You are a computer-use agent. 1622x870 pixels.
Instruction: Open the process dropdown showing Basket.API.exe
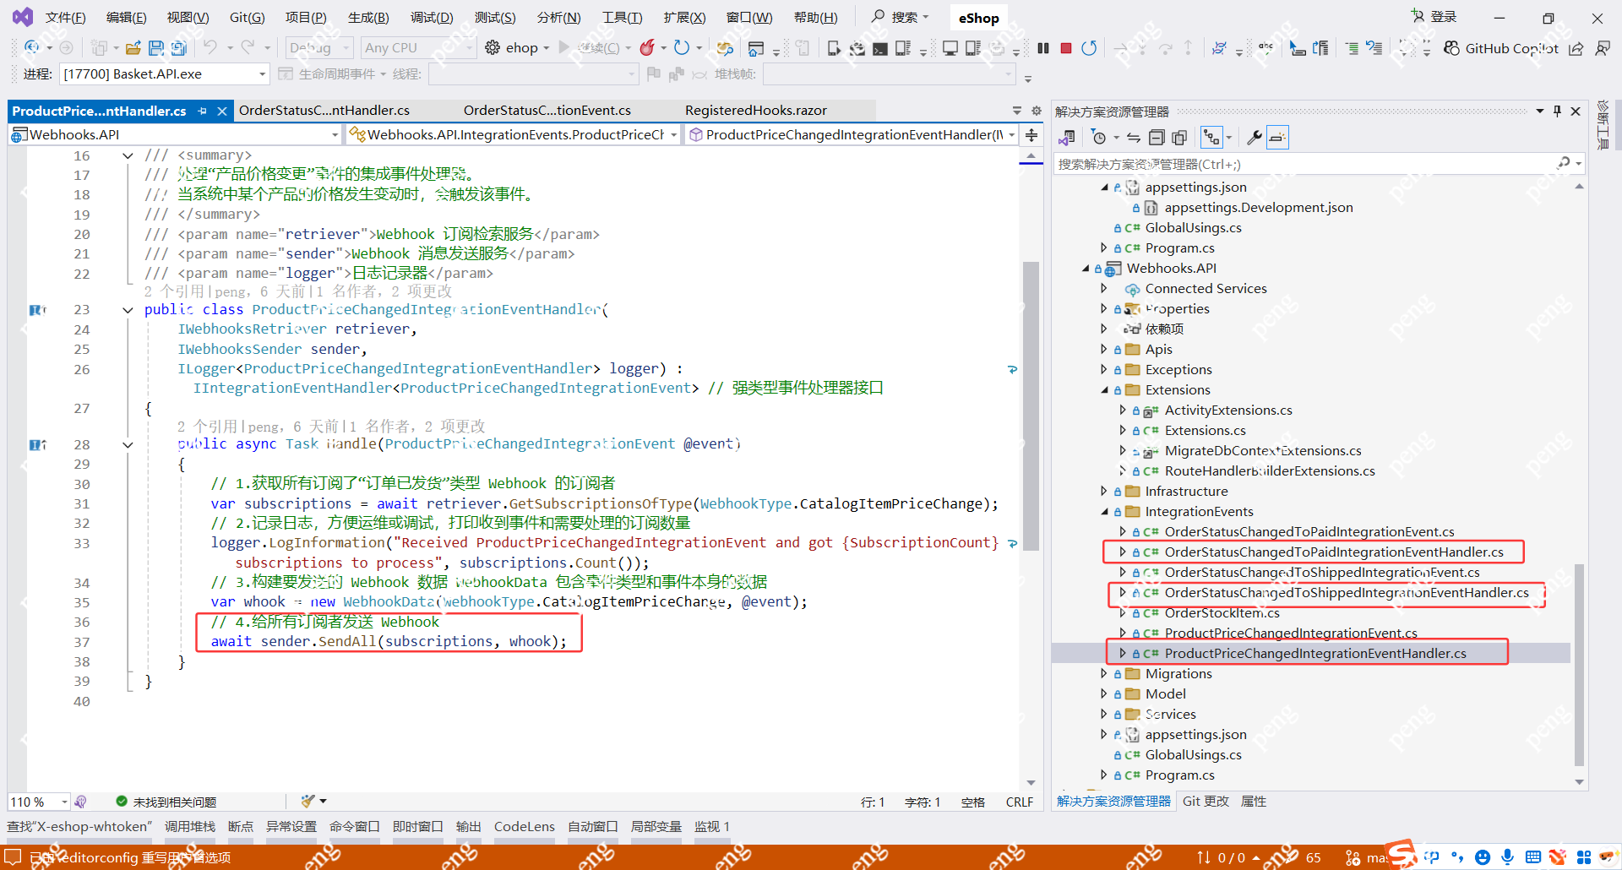coord(262,74)
